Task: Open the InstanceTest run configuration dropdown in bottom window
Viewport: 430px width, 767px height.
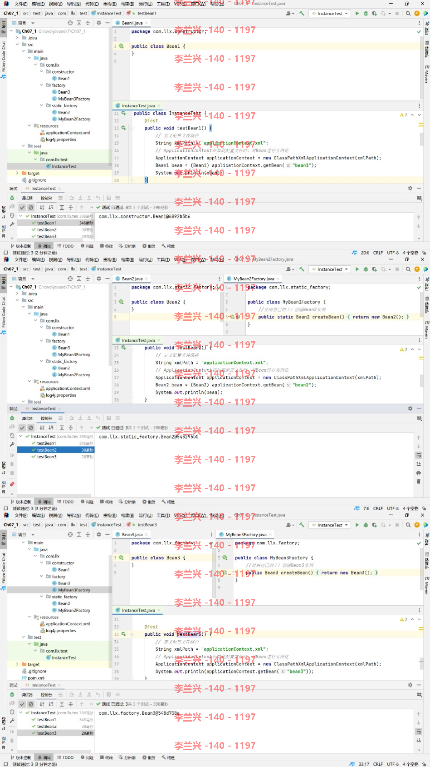Action: click(x=330, y=525)
